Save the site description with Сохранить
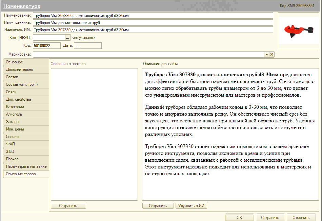This screenshot has height=221, width=322. pos(158,206)
